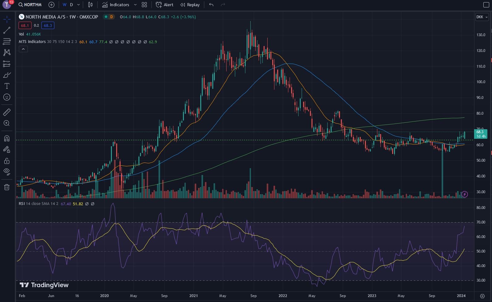Open the emoji and icons tool
This screenshot has height=302, width=492.
coord(7,97)
